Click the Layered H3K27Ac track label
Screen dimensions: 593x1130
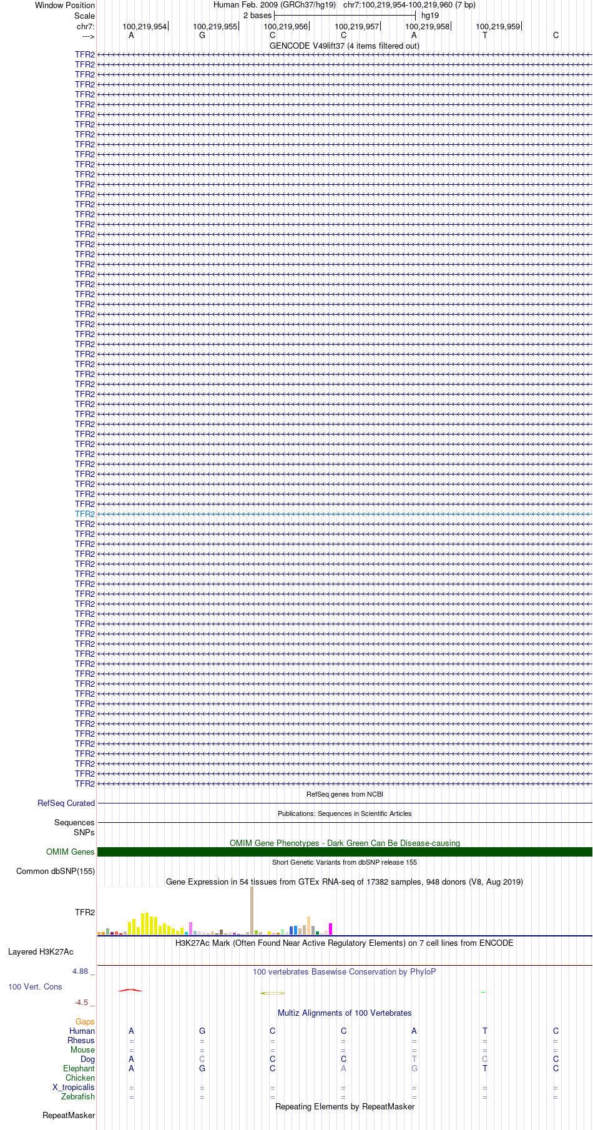[41, 952]
